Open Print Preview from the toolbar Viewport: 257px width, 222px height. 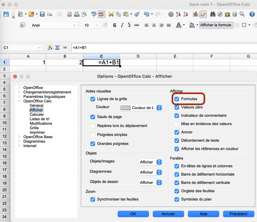(x=84, y=14)
